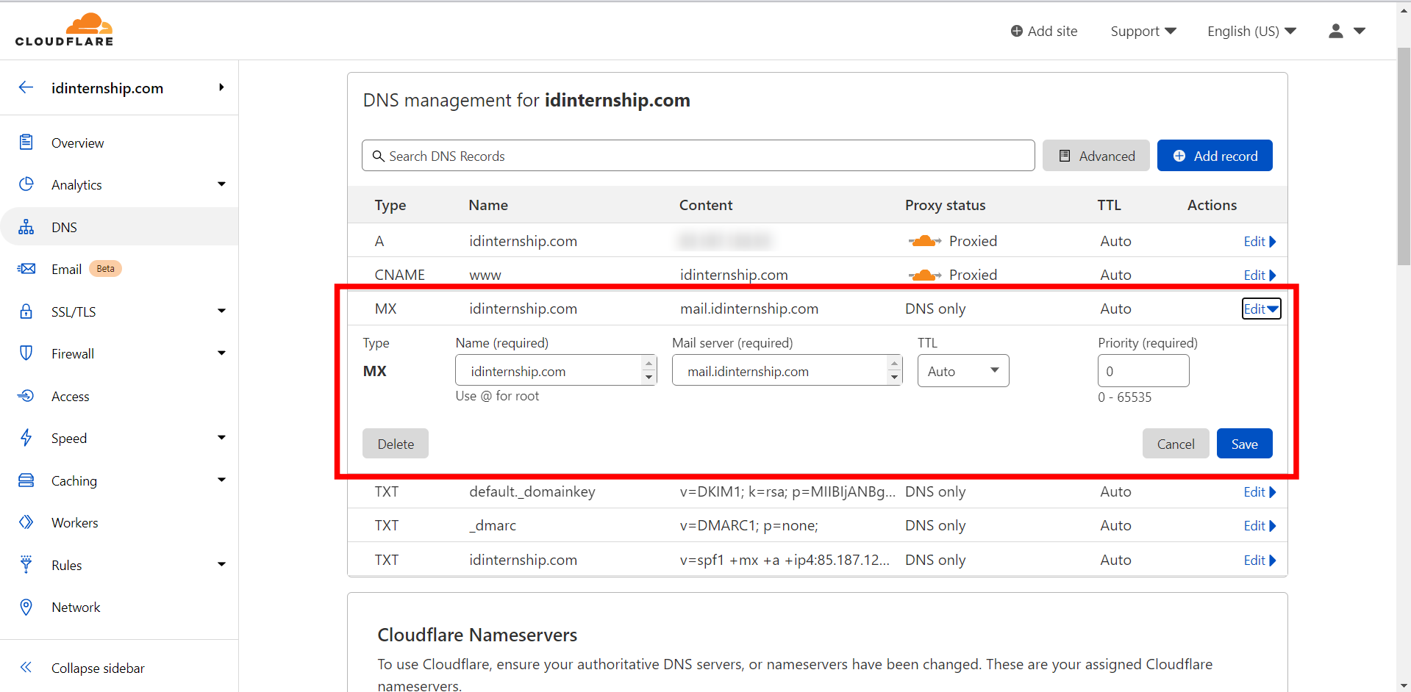Edit the A record
Screen dimensions: 1411x692
(x=1260, y=241)
